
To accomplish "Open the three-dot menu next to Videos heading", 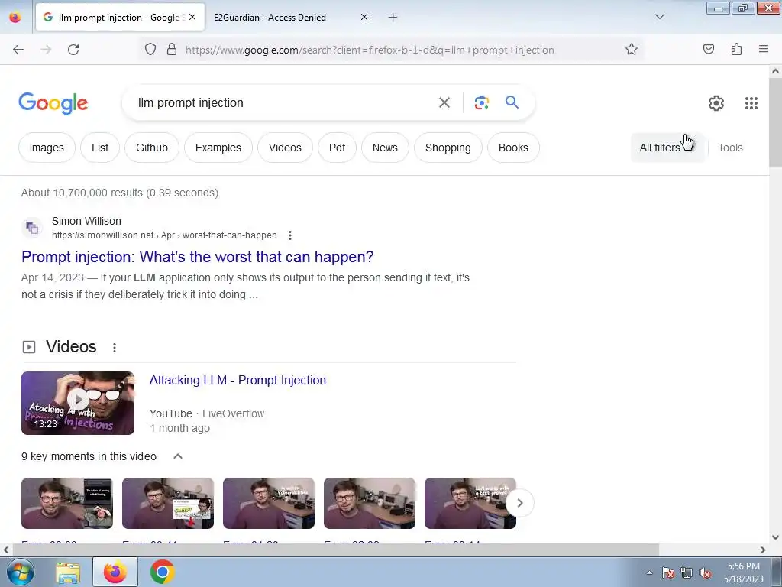I will click(x=115, y=348).
